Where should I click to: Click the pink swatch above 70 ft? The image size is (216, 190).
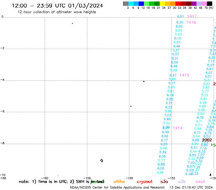click(204, 4)
